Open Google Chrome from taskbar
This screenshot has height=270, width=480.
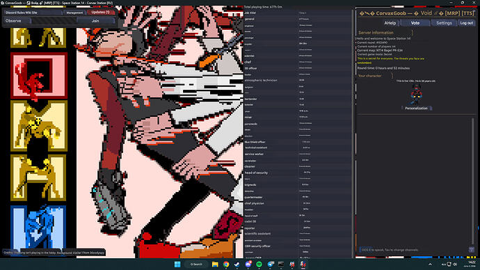pos(226,264)
